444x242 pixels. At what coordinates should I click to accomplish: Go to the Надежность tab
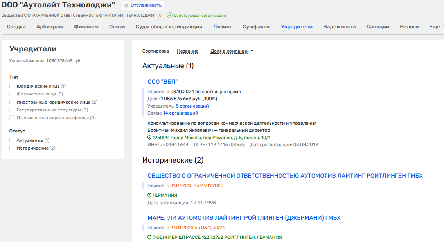[x=339, y=27]
